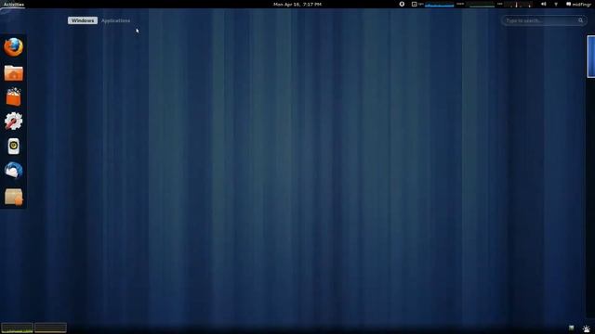Open Thunderbird mail from the dash
The height and width of the screenshot is (334, 595).
pos(14,171)
